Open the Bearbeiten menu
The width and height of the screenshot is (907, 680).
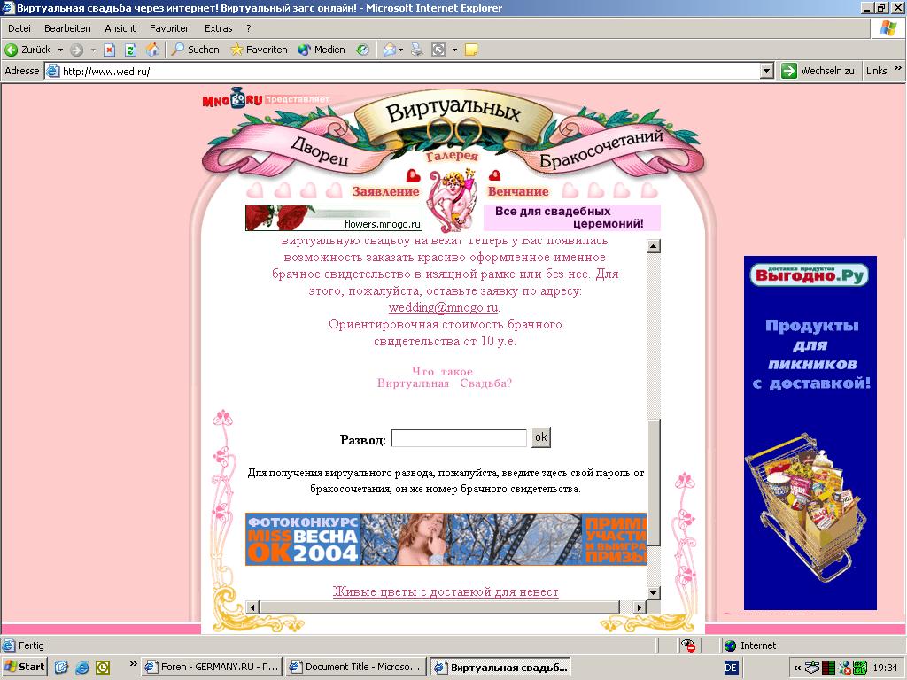[67, 28]
